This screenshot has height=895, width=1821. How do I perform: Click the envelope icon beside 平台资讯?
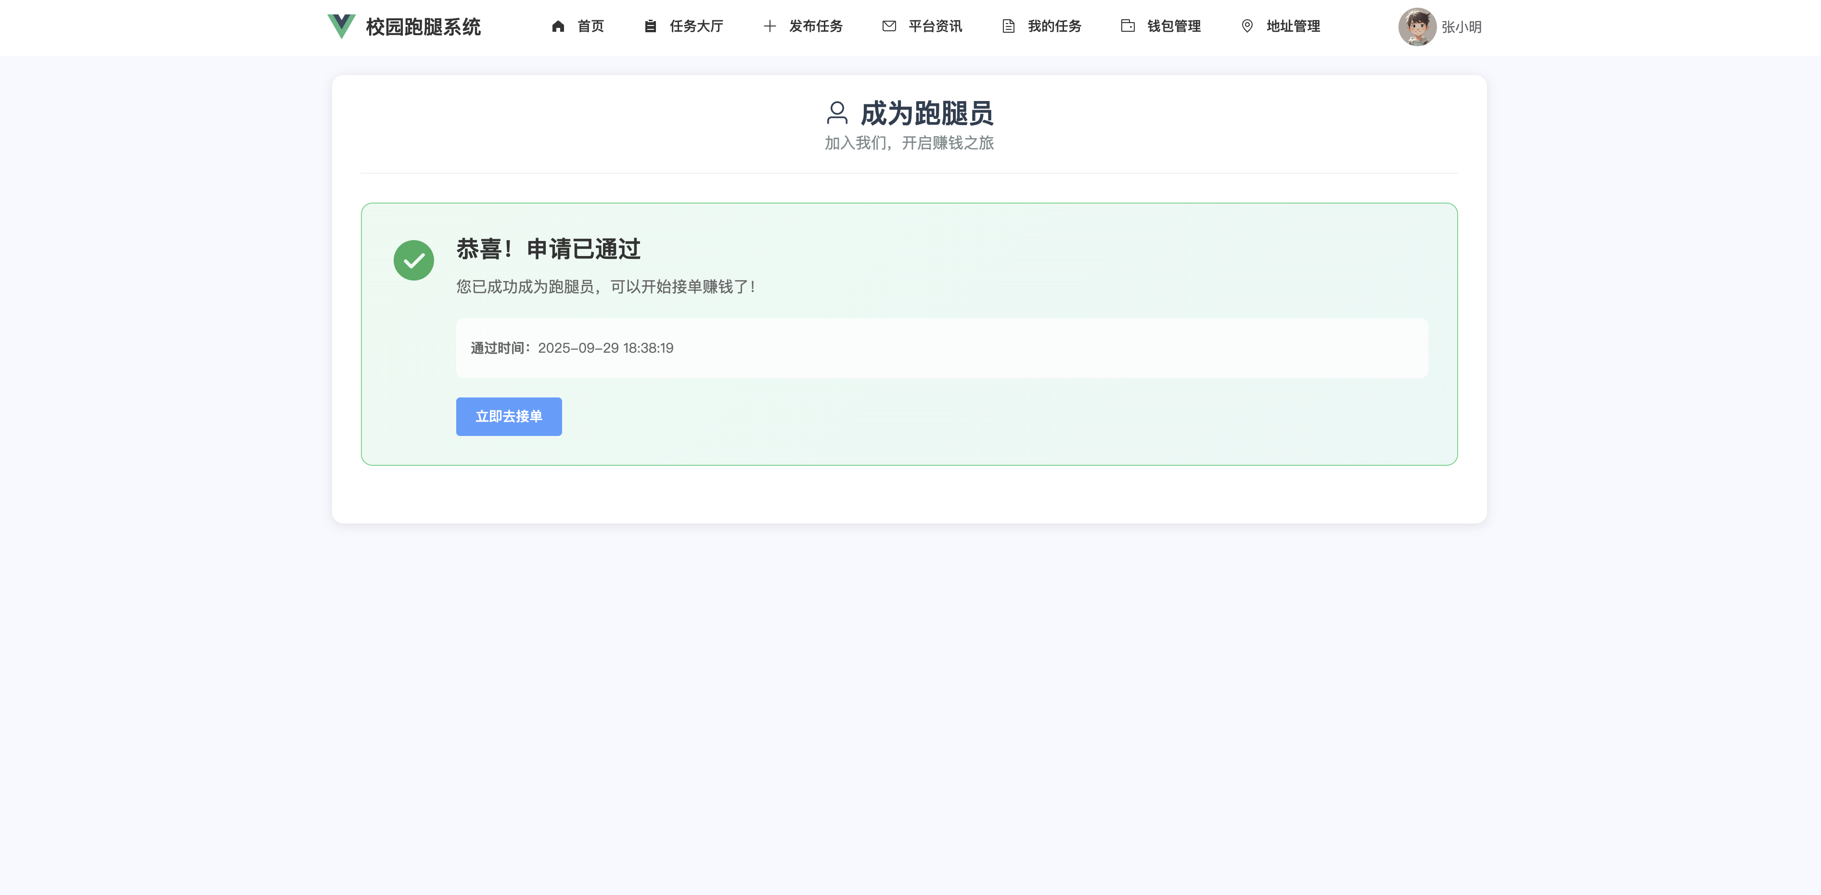888,26
